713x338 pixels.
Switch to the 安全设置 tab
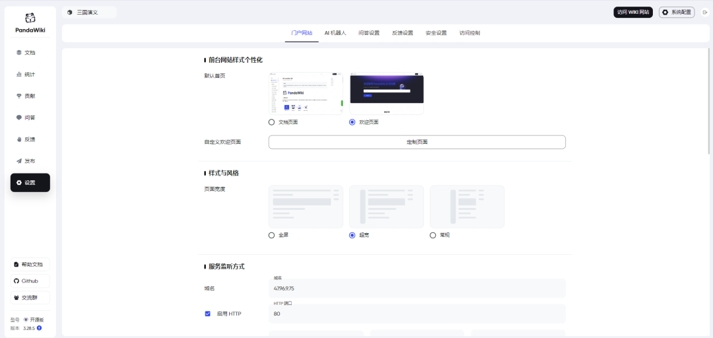point(436,32)
